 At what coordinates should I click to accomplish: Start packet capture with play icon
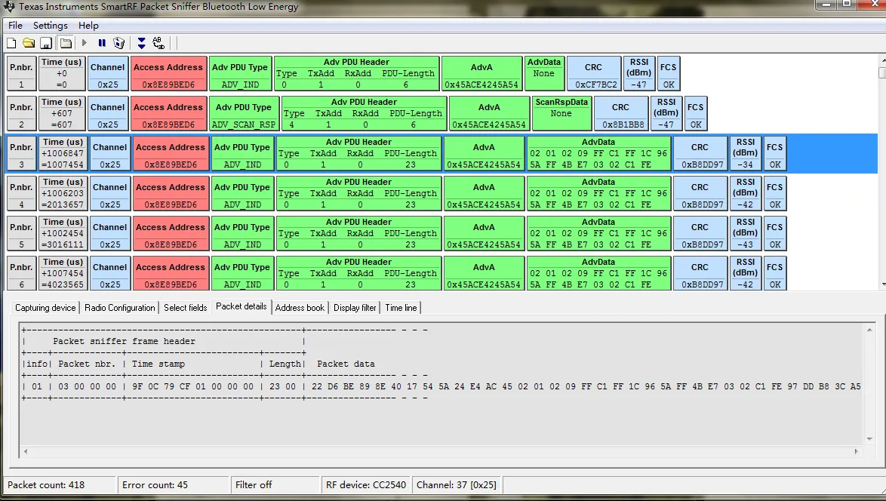coord(85,43)
